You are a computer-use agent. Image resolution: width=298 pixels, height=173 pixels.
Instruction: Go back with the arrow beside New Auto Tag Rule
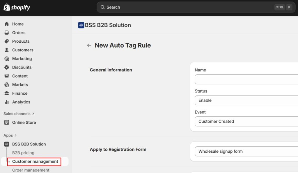tap(89, 45)
